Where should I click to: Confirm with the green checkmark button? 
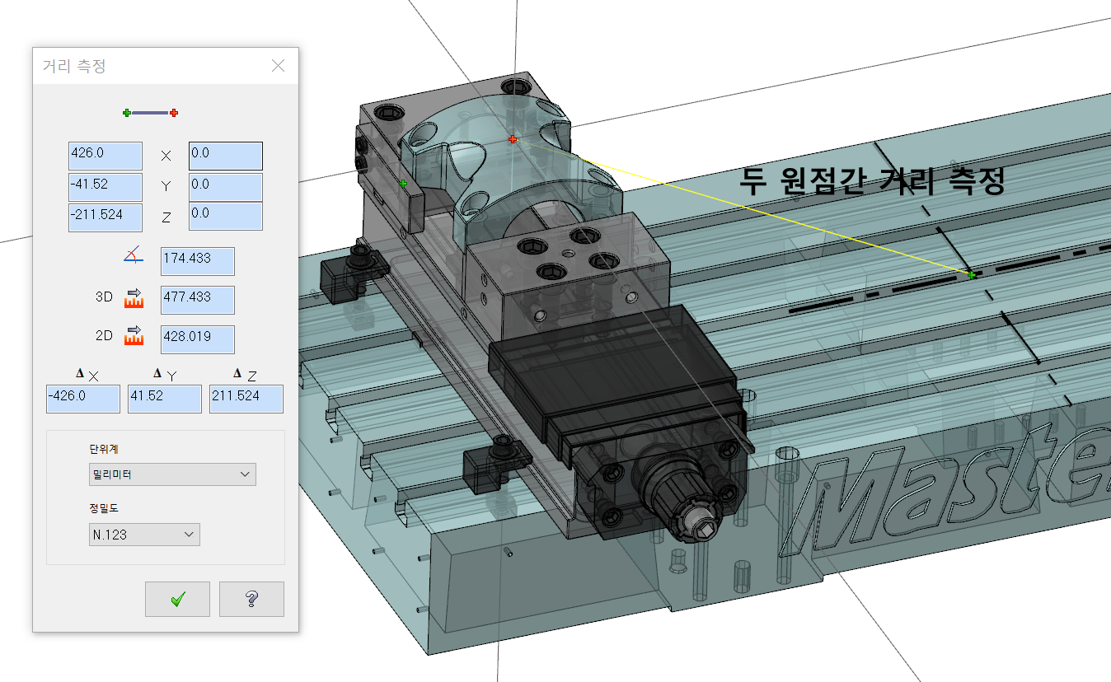coord(177,599)
